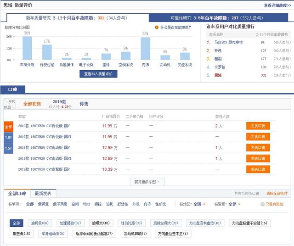Switch to 最新发表 tab
Image resolution: width=294 pixels, height=246 pixels.
point(43,194)
